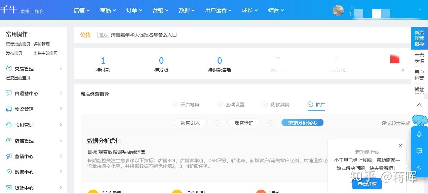Click the 物流管理 truck icon

coord(9,109)
